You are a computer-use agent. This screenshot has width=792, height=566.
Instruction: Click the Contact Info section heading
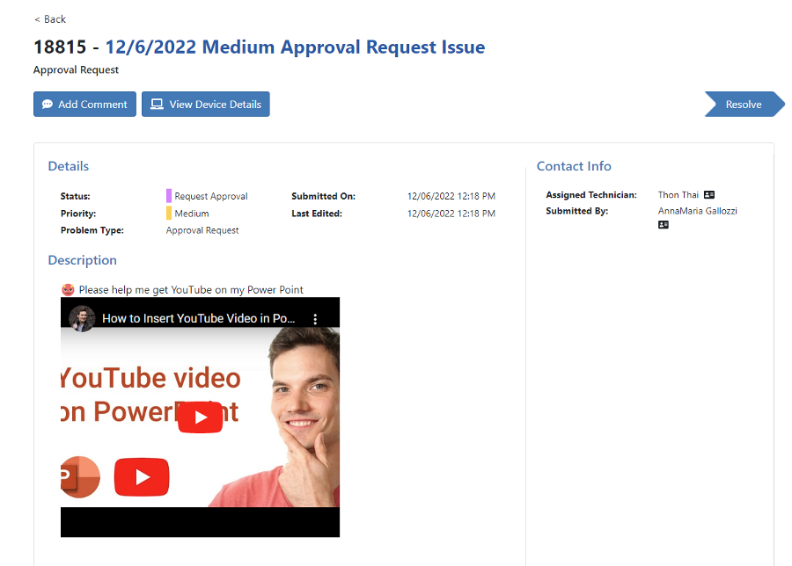574,166
